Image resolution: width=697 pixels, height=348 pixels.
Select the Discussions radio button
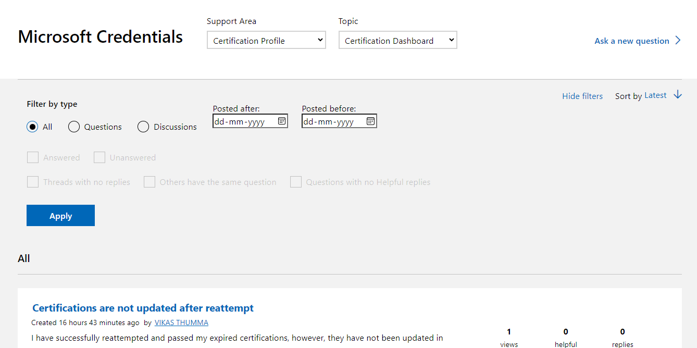143,127
